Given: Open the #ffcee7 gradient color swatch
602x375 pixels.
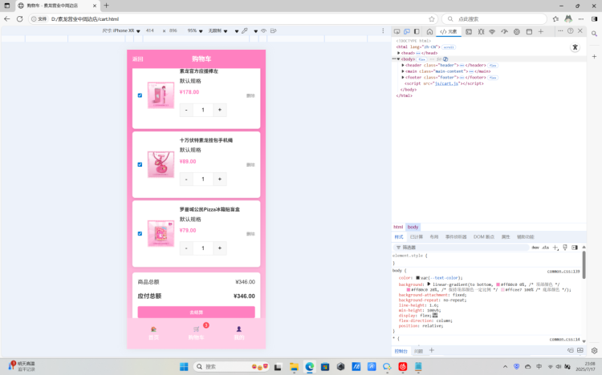Looking at the screenshot, I should click(x=502, y=290).
